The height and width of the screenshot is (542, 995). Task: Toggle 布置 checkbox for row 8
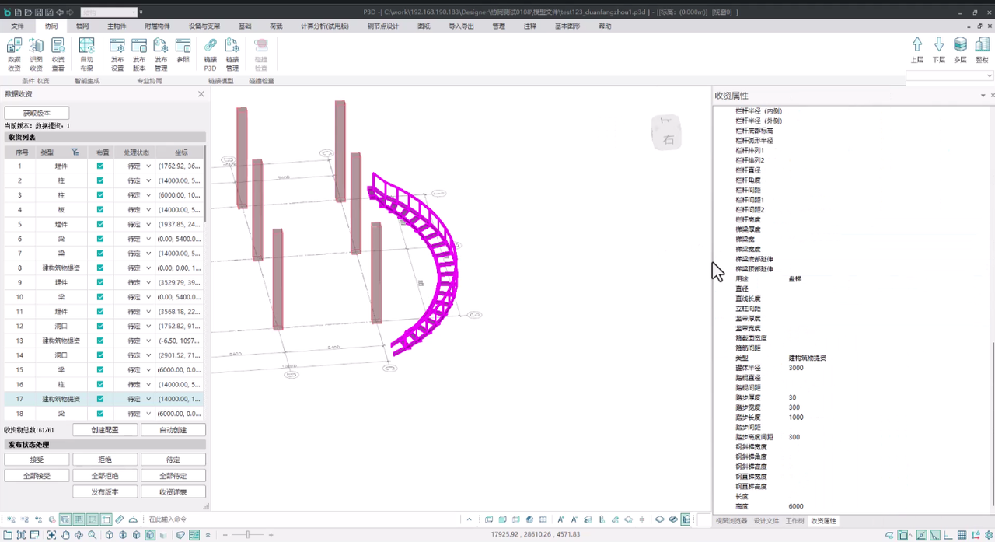click(100, 268)
